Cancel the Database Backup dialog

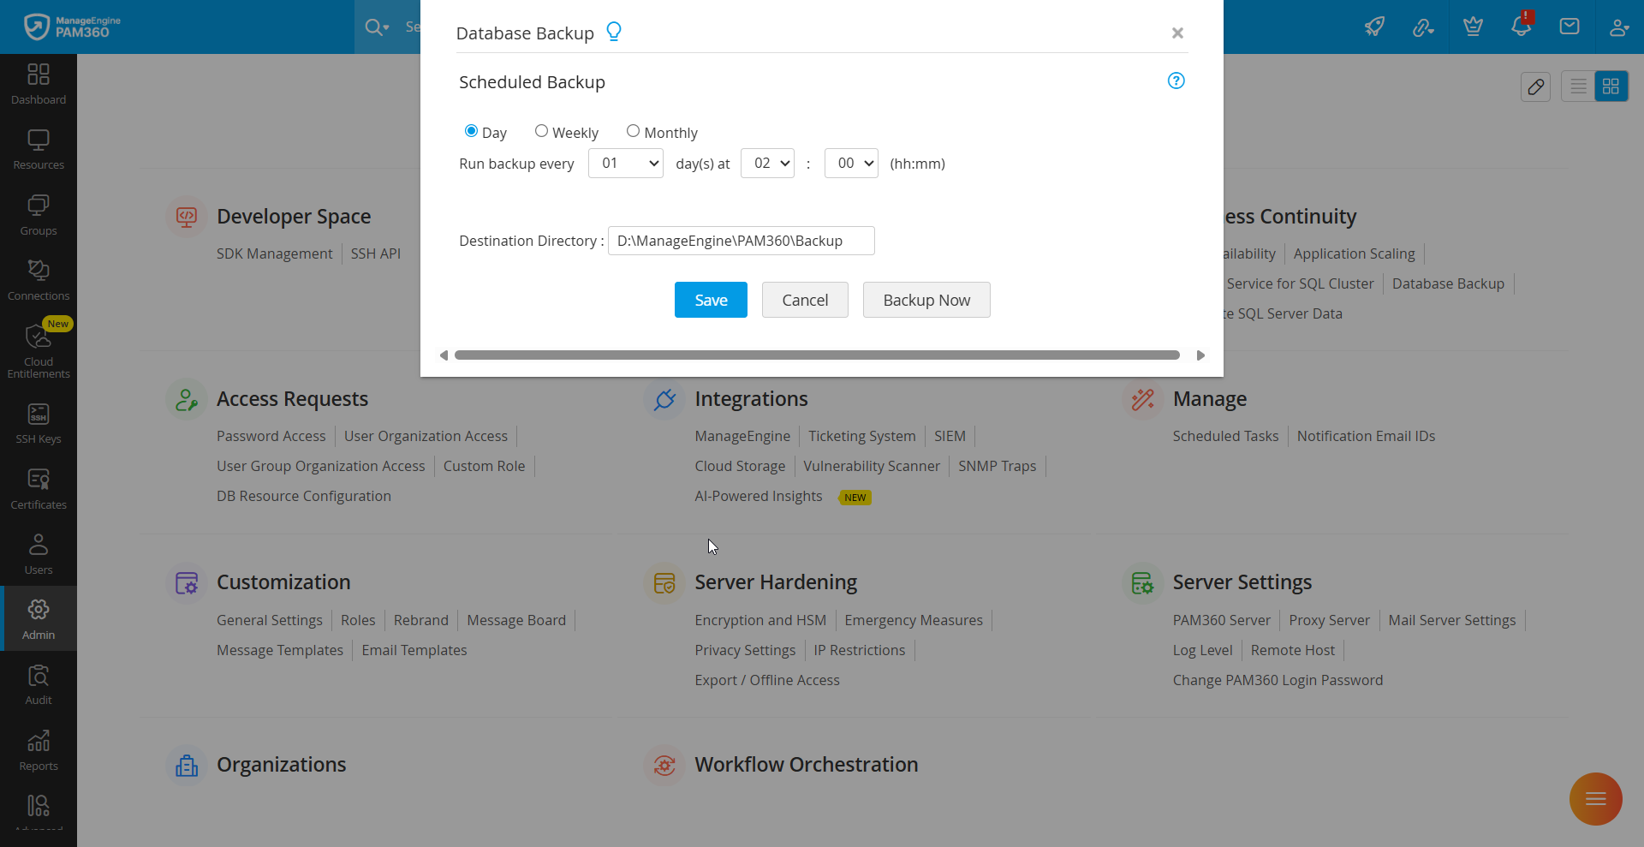click(805, 300)
